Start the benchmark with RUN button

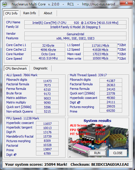pos(97,153)
